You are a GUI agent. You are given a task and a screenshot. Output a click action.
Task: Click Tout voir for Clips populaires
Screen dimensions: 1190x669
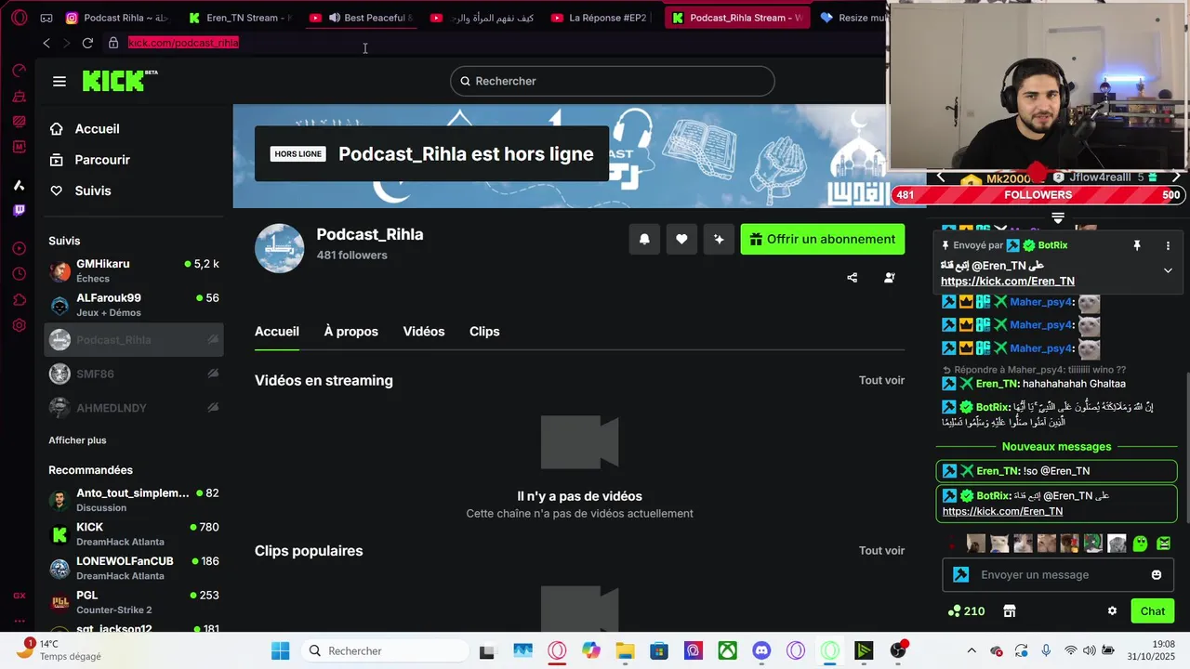click(x=881, y=550)
